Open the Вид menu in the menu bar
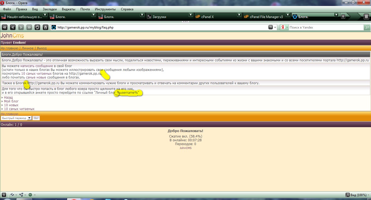Screen dimensions: 371x200 pos(35,9)
